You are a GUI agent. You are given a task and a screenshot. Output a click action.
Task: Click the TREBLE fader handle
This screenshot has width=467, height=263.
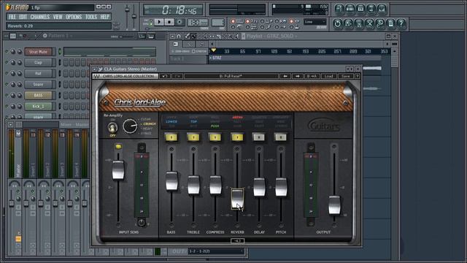coord(193,185)
